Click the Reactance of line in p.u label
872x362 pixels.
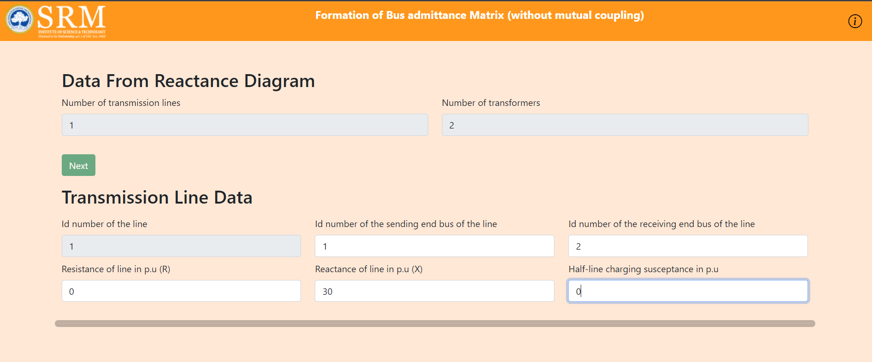pos(369,269)
